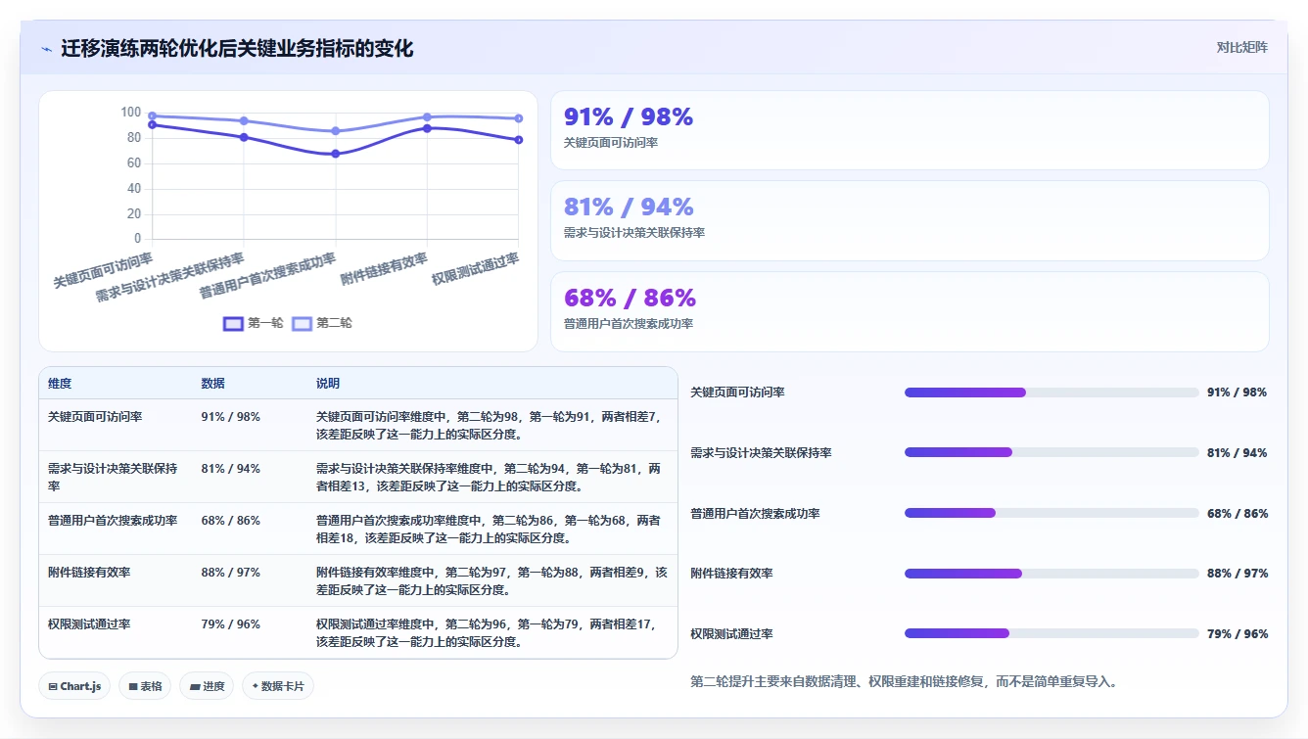The height and width of the screenshot is (739, 1308).
Task: Click the 权限测试通过率 progress bar
Action: [x=1051, y=633]
